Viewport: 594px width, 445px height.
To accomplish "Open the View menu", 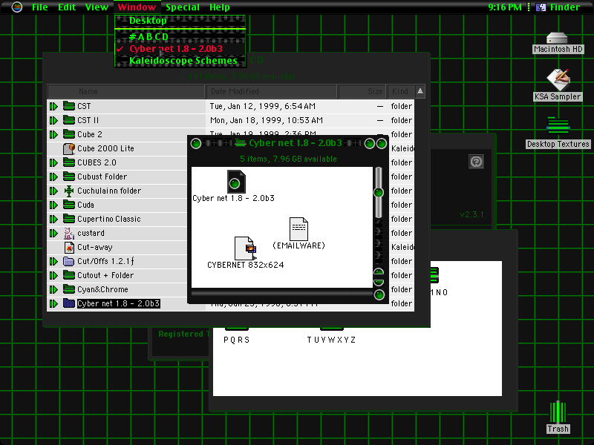I will (97, 7).
